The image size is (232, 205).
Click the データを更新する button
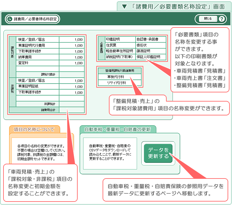point(158,153)
